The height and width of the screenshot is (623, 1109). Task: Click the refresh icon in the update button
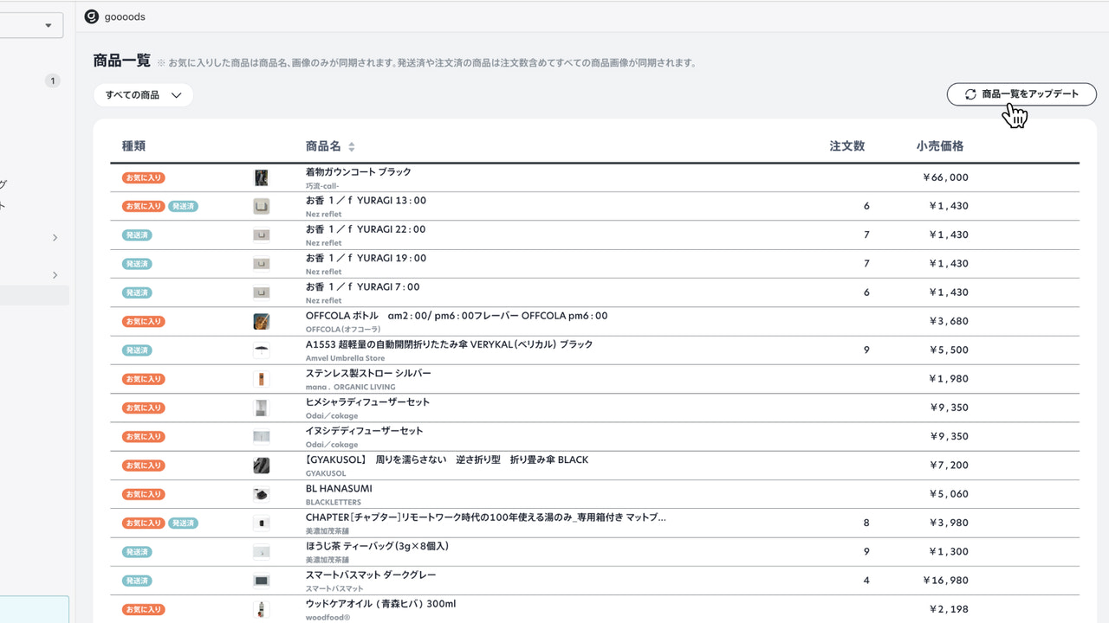point(971,94)
